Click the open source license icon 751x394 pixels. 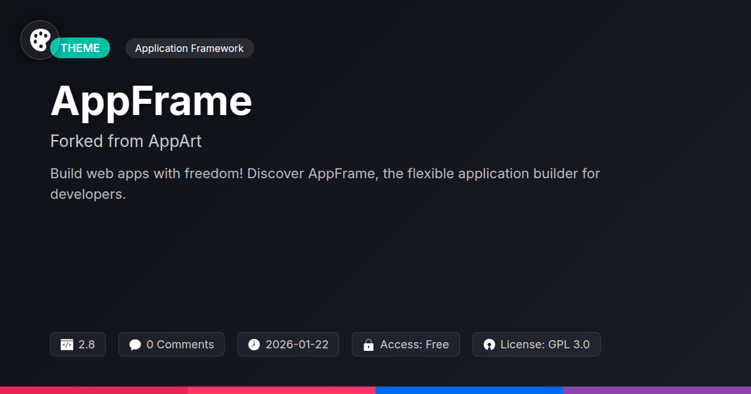(489, 345)
